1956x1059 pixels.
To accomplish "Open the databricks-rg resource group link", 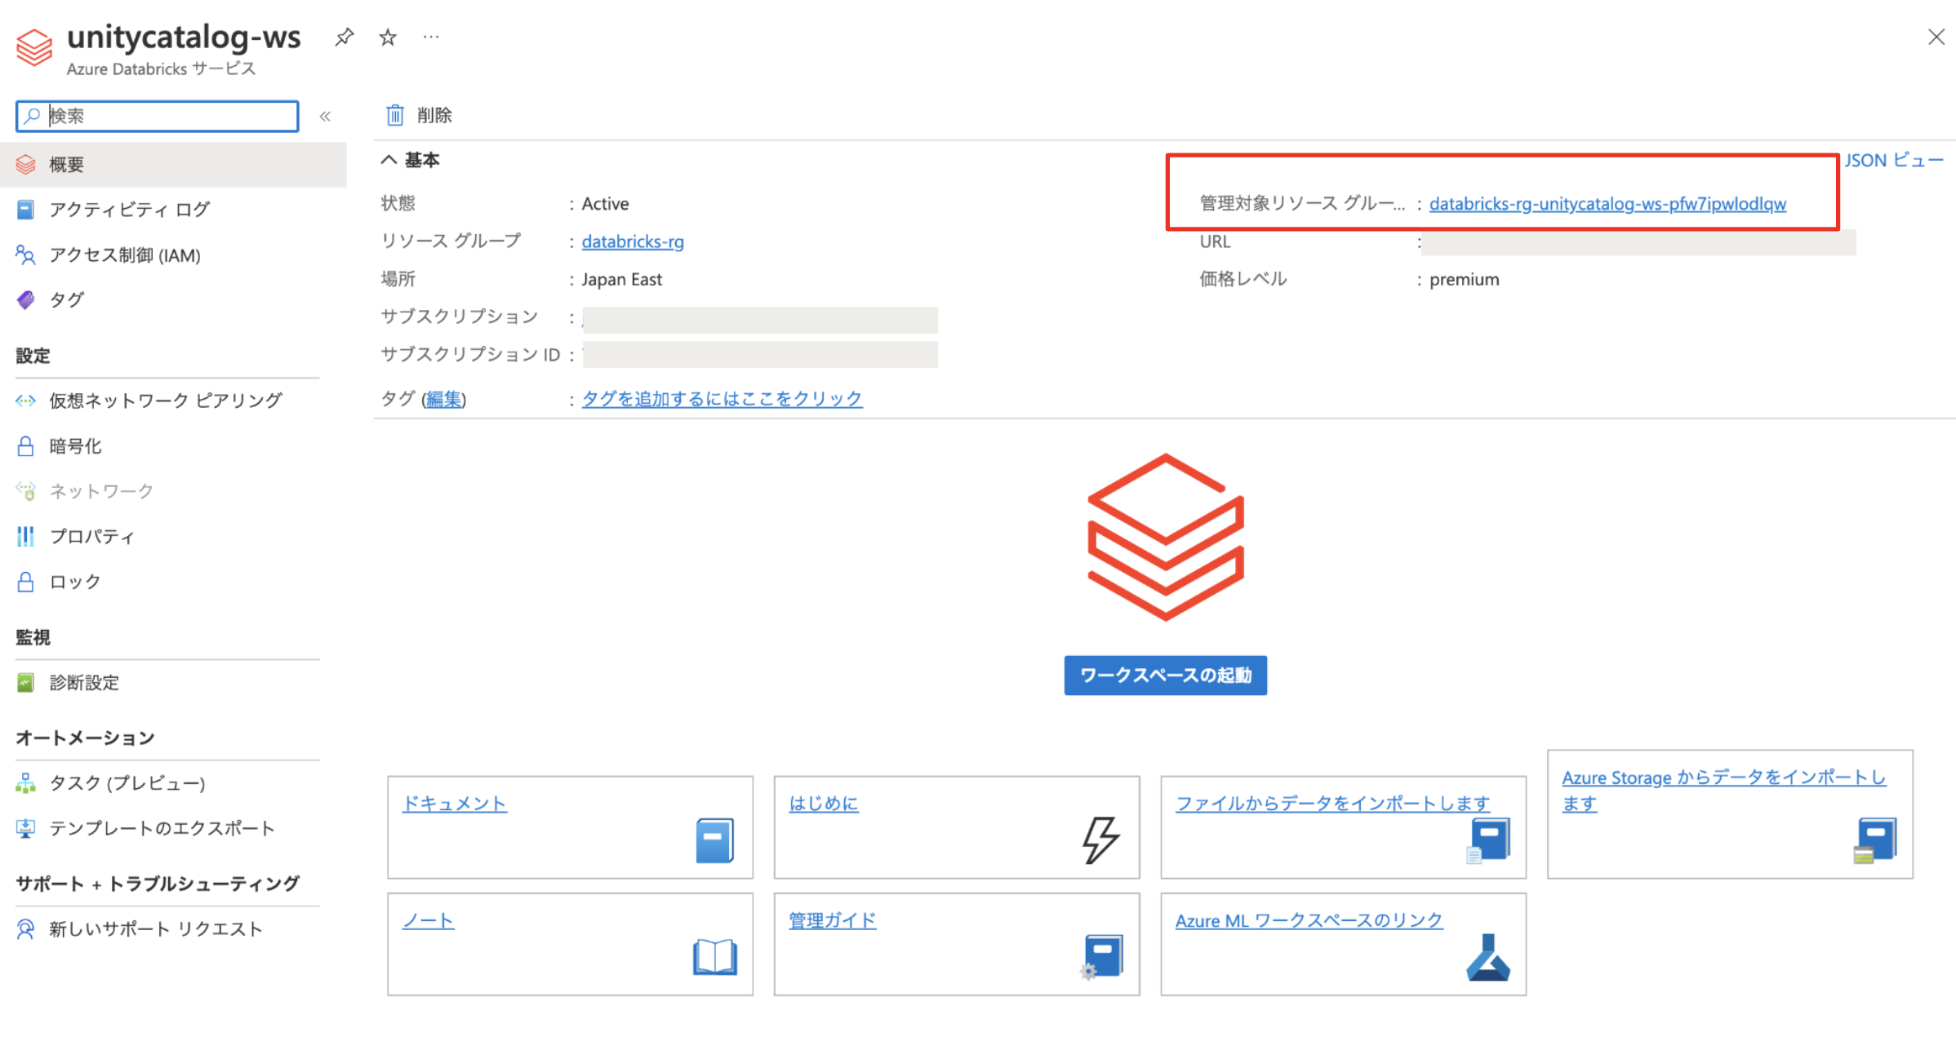I will point(633,241).
